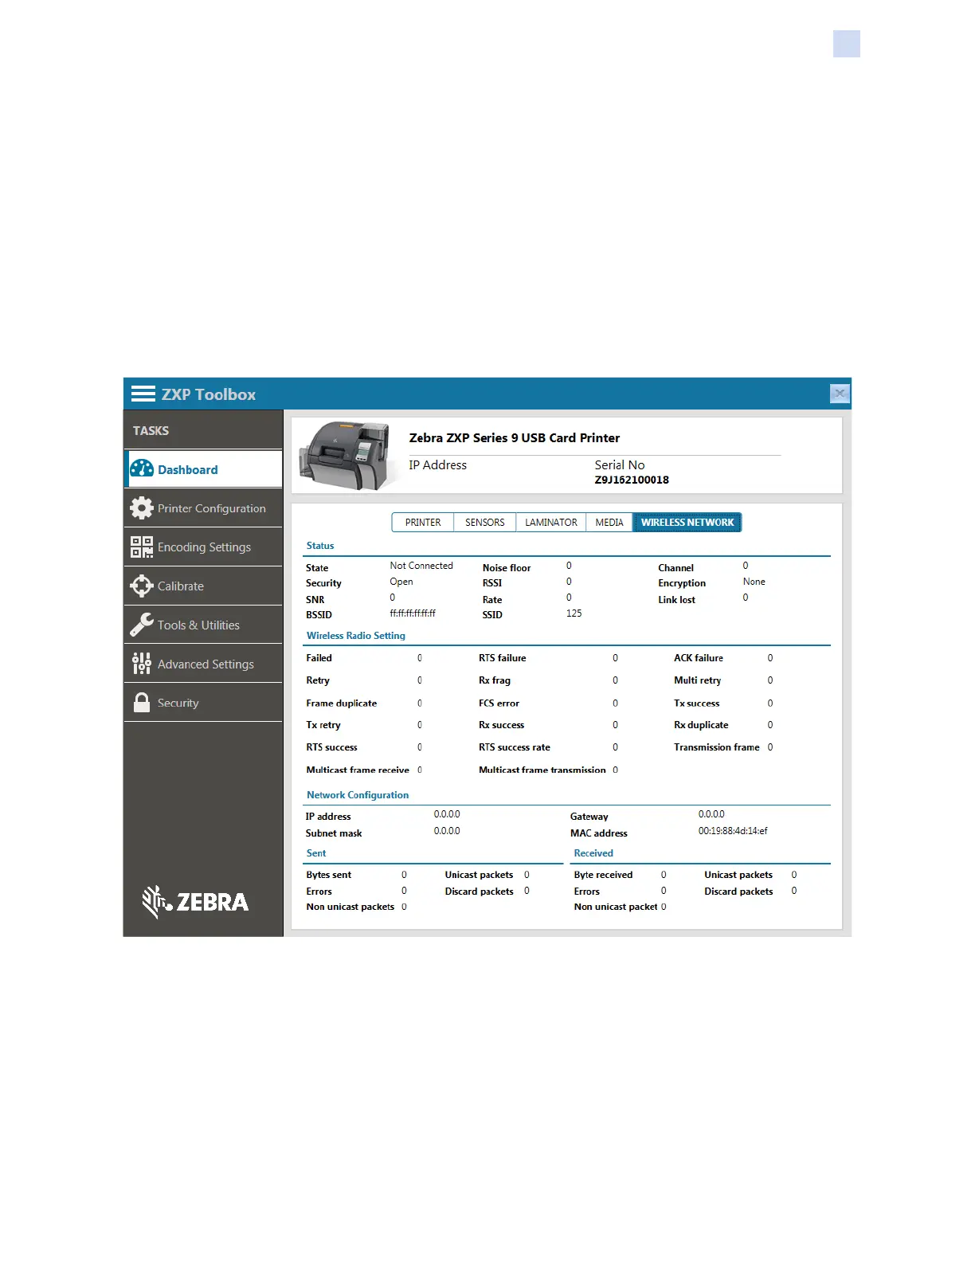Image resolution: width=975 pixels, height=1262 pixels.
Task: Click the Encoding Settings QR icon
Action: pyautogui.click(x=142, y=547)
